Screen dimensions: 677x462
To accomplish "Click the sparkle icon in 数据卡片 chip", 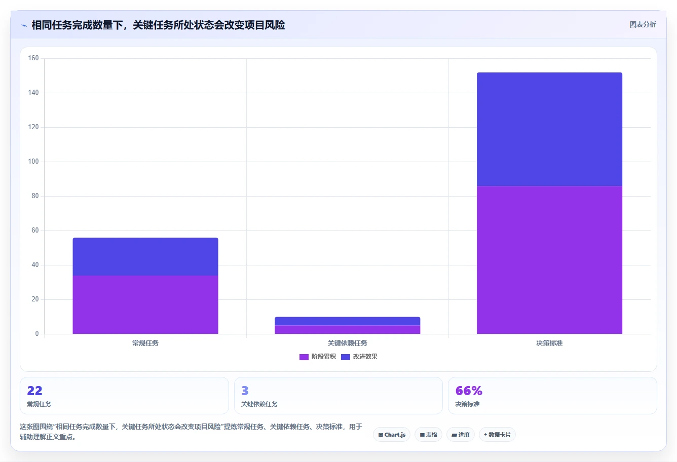I will 485,435.
